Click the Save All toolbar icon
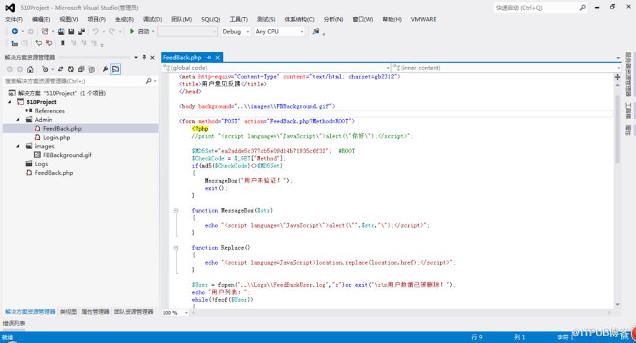The height and width of the screenshot is (343, 636). click(x=81, y=31)
